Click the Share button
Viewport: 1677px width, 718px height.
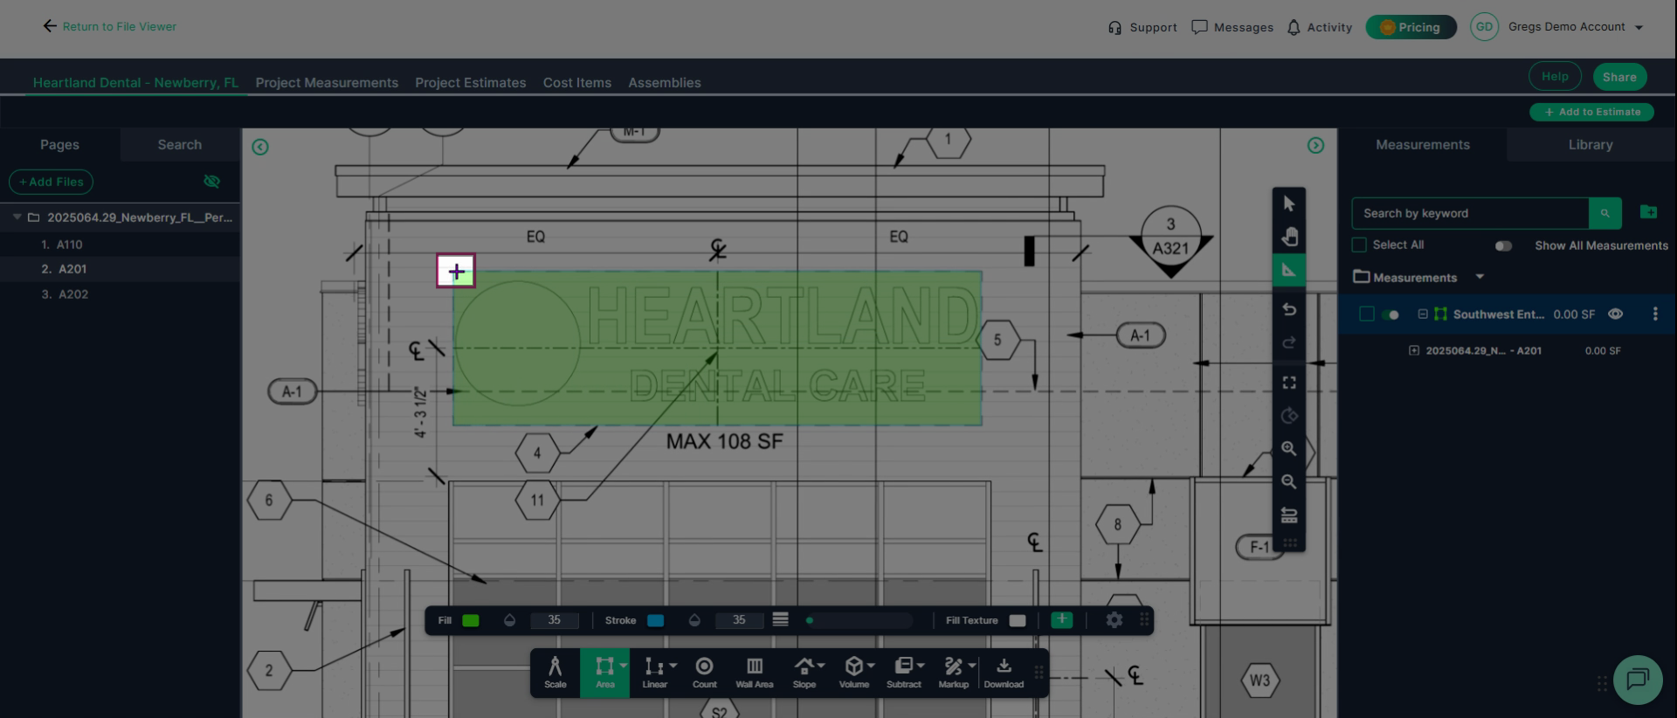pos(1619,77)
